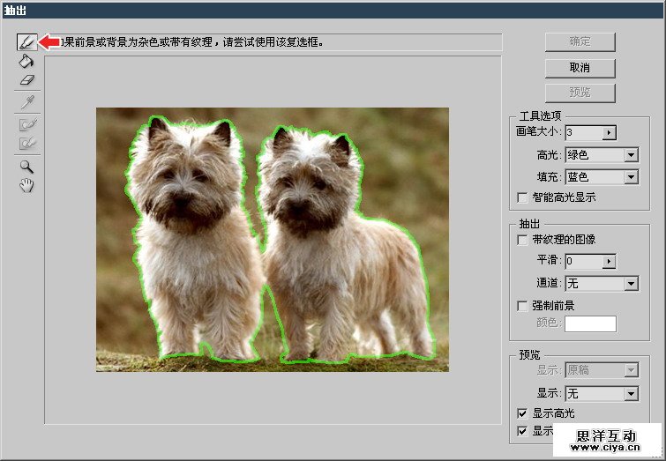Uncheck the 显示高光 checkbox
The image size is (666, 461).
pyautogui.click(x=522, y=413)
